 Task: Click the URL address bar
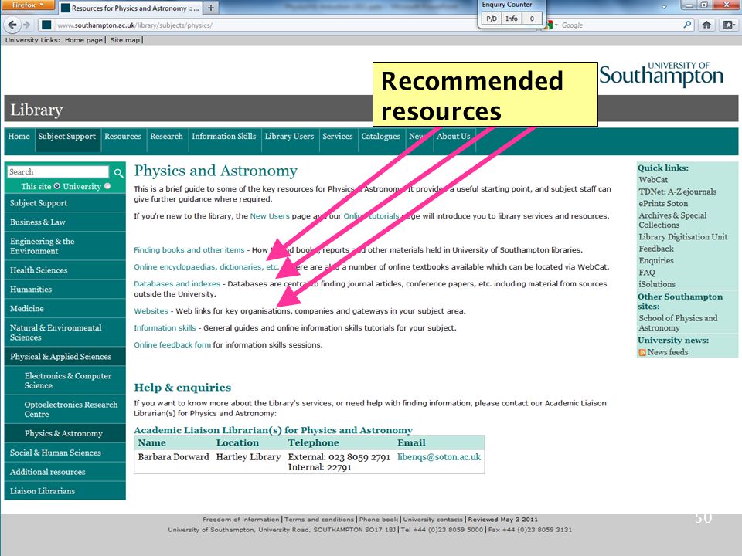[265, 25]
